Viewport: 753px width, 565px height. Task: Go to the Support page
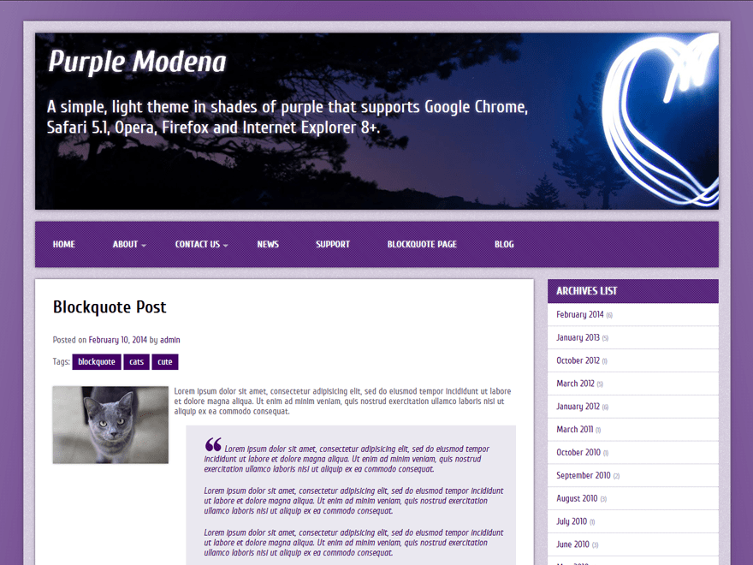[333, 244]
